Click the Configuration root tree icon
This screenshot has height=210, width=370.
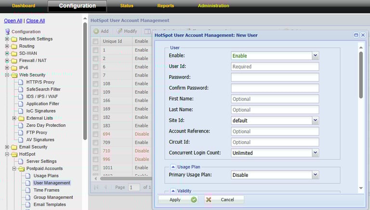tap(8, 32)
